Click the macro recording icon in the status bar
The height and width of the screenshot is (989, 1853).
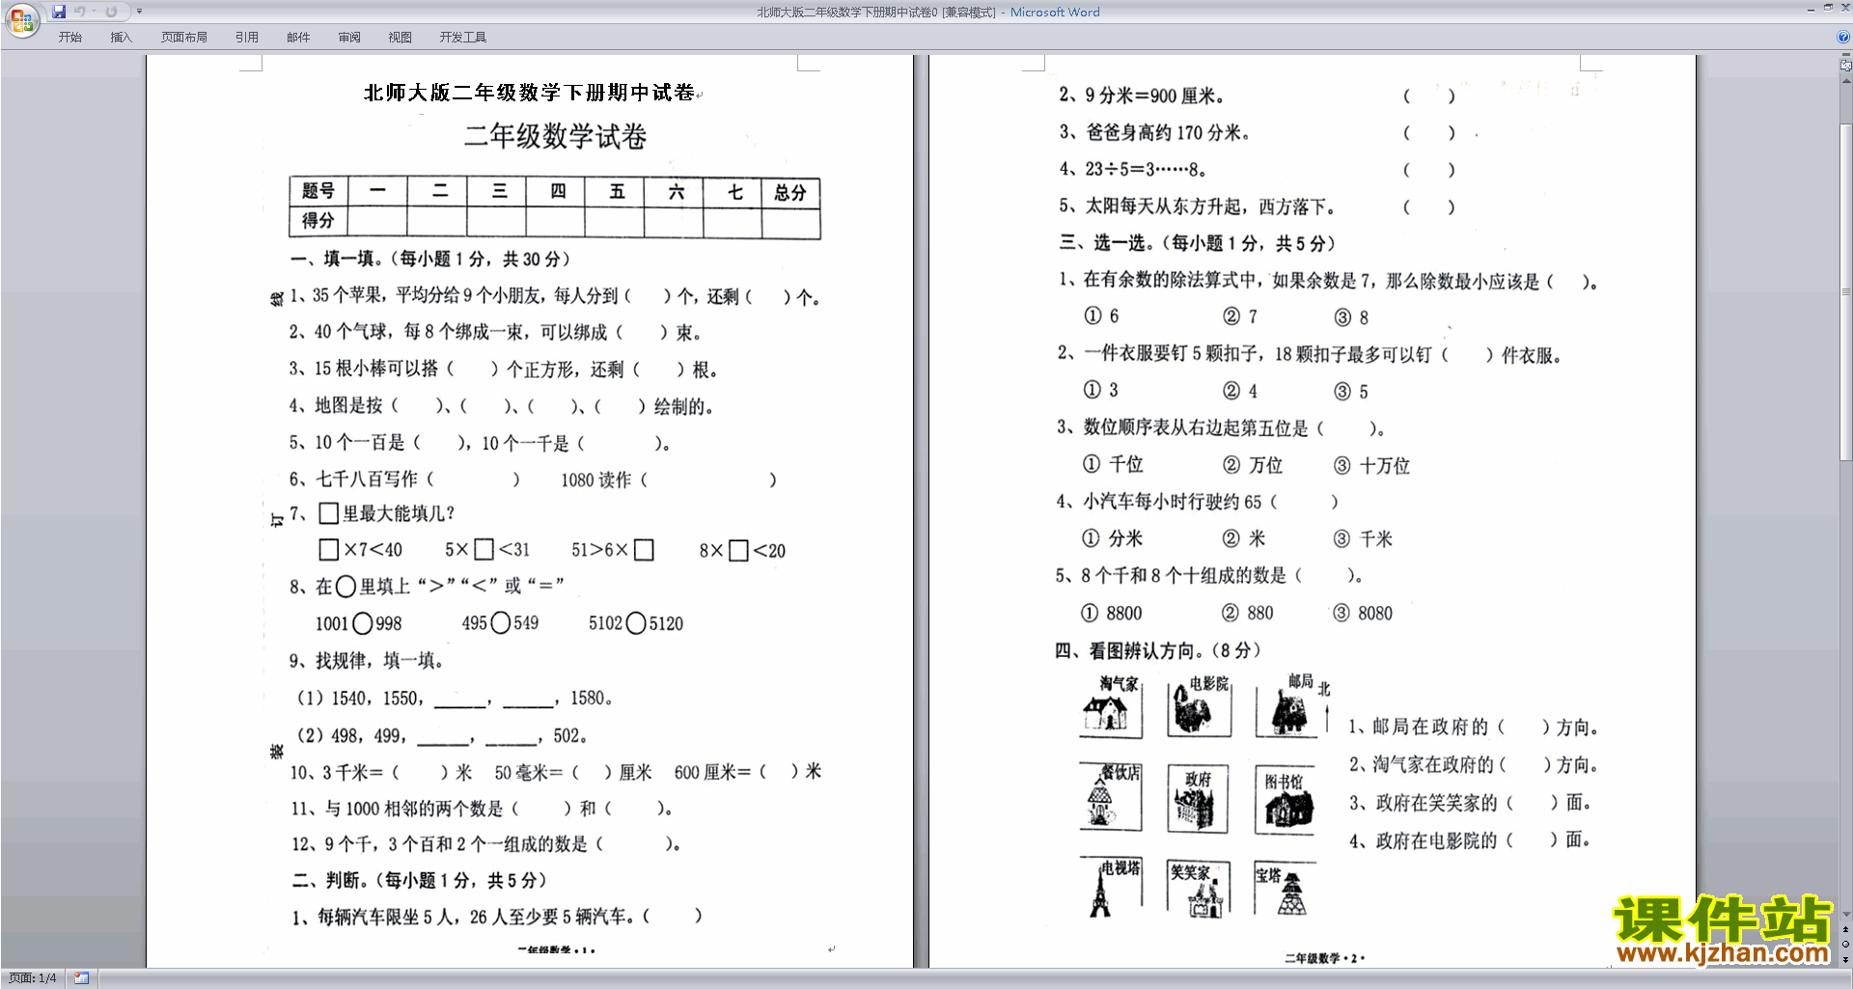[82, 978]
